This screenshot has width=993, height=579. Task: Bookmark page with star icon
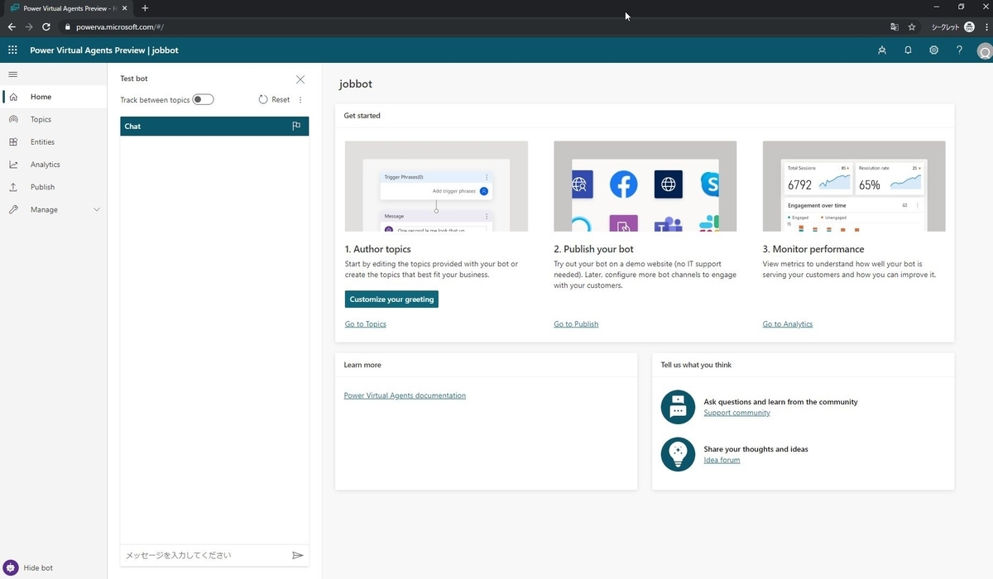click(912, 26)
